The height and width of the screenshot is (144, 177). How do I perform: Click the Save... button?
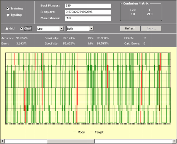click(x=151, y=28)
